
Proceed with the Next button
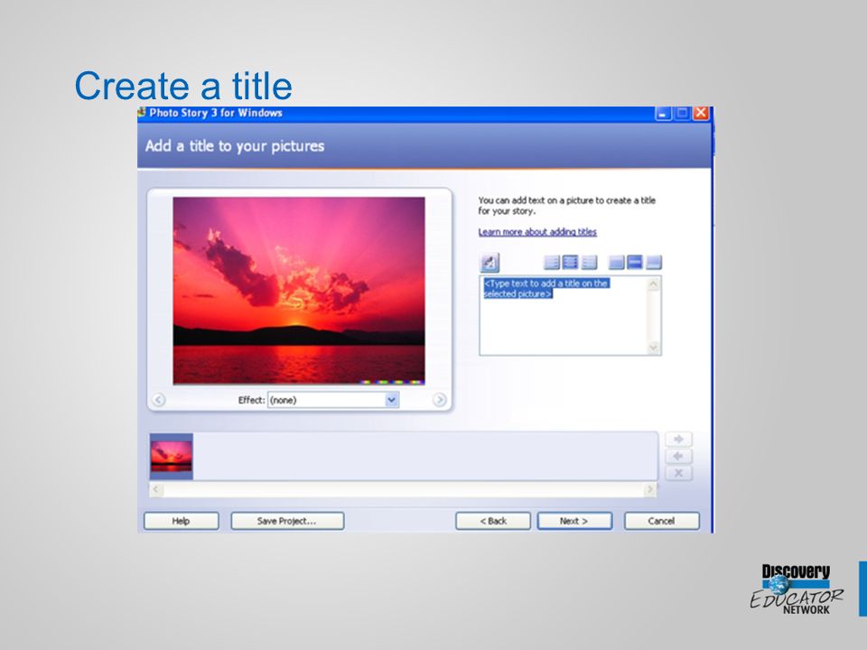574,521
